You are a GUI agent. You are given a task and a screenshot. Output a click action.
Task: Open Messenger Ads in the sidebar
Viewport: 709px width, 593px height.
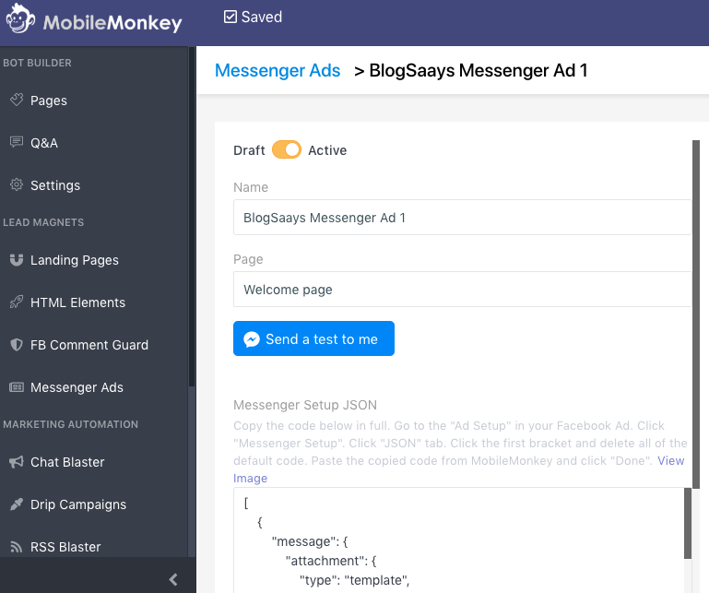tap(77, 387)
